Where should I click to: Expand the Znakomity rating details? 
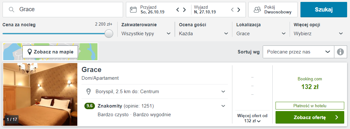[x=223, y=106]
